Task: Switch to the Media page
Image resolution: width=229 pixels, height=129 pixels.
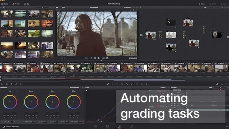Action: (x=95, y=127)
